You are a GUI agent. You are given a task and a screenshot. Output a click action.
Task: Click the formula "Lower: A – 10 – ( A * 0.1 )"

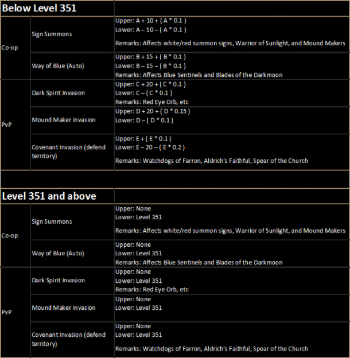[x=151, y=30]
